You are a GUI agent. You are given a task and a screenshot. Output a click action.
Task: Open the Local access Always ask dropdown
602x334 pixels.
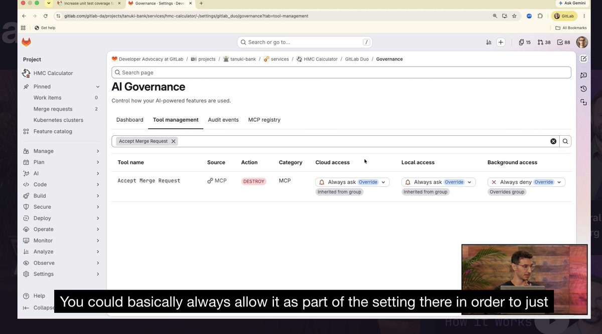[x=438, y=182]
